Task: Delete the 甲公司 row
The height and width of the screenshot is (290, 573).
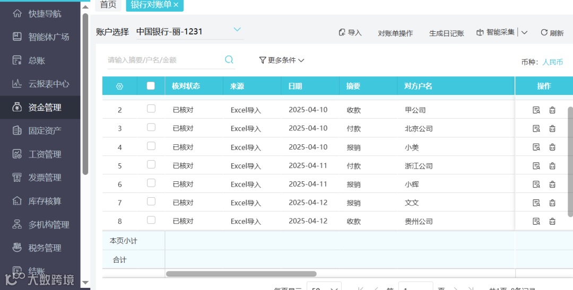Action: click(x=552, y=110)
